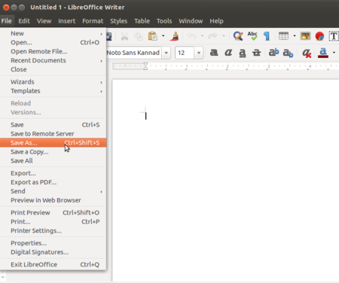Choose Save with Ctrl+S entry
This screenshot has height=283, width=339.
(x=53, y=125)
